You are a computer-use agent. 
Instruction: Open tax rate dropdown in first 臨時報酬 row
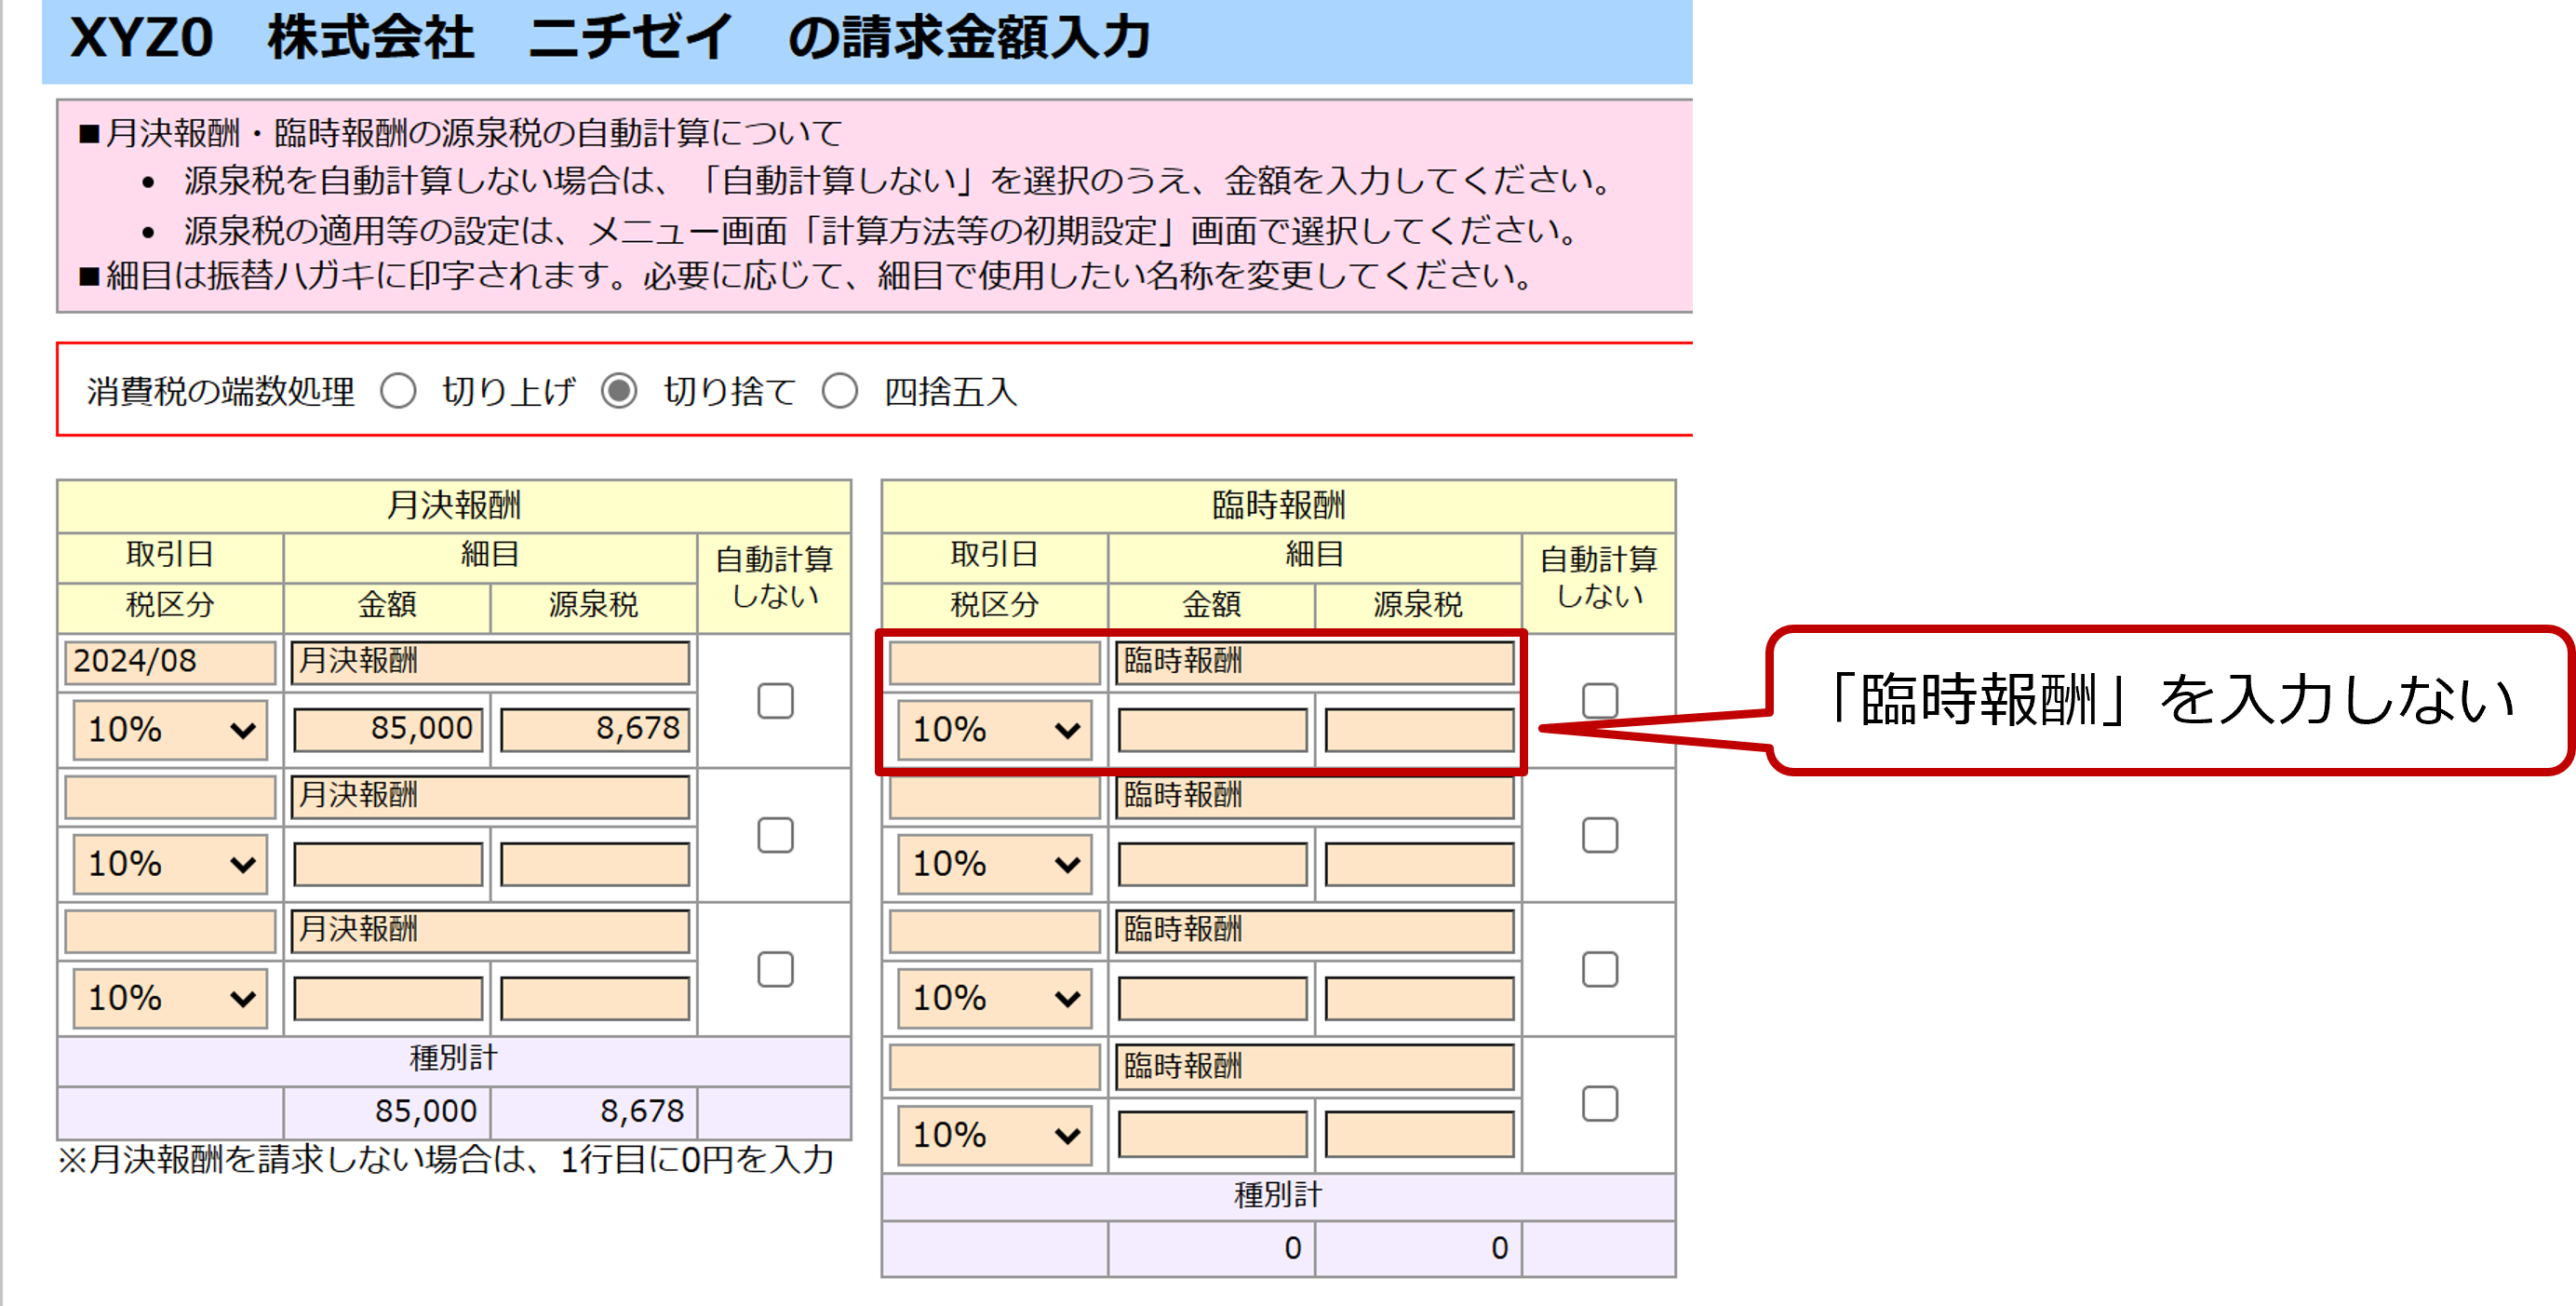click(994, 730)
